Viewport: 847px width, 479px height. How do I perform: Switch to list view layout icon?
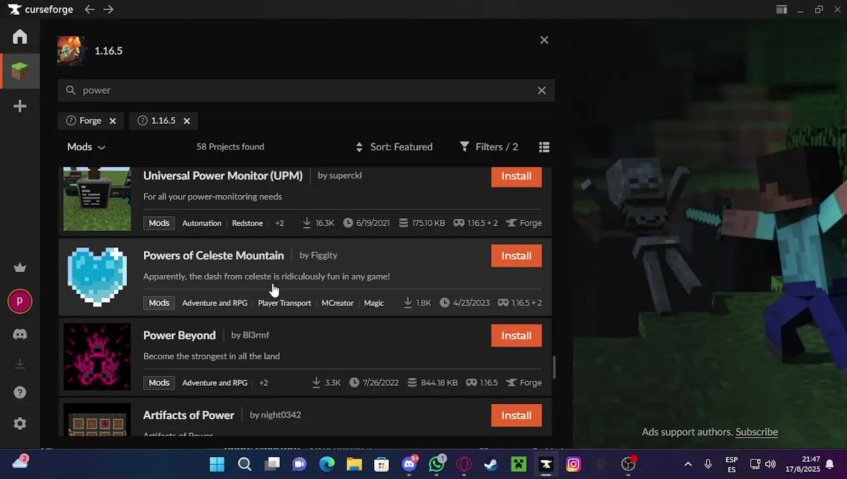coord(544,147)
